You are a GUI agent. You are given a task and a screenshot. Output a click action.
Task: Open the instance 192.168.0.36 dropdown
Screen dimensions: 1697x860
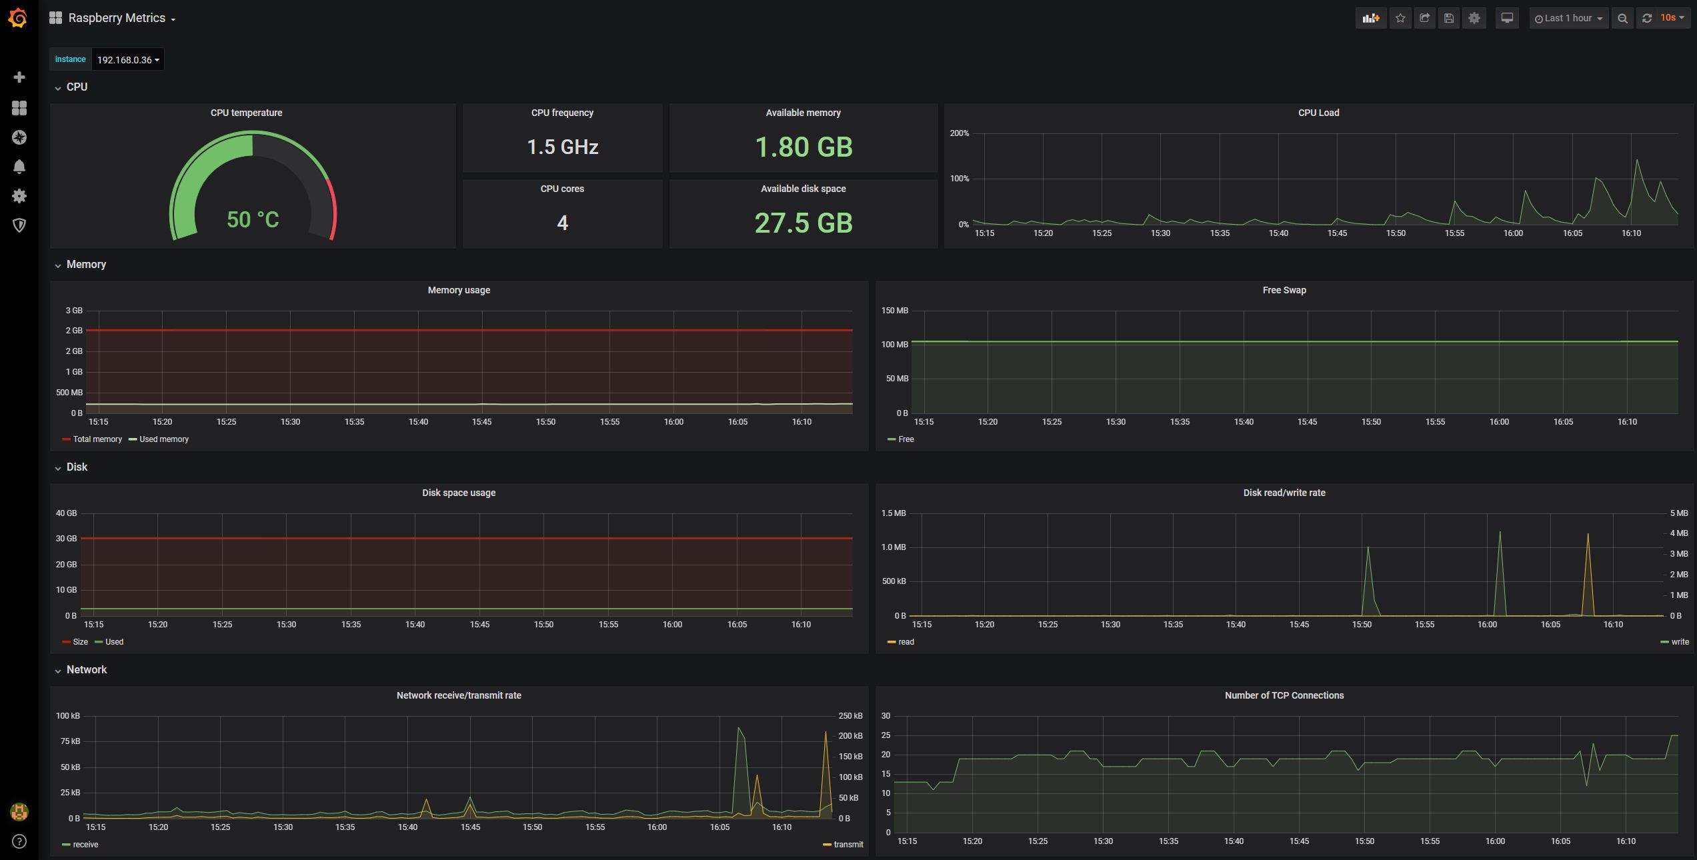pyautogui.click(x=128, y=60)
